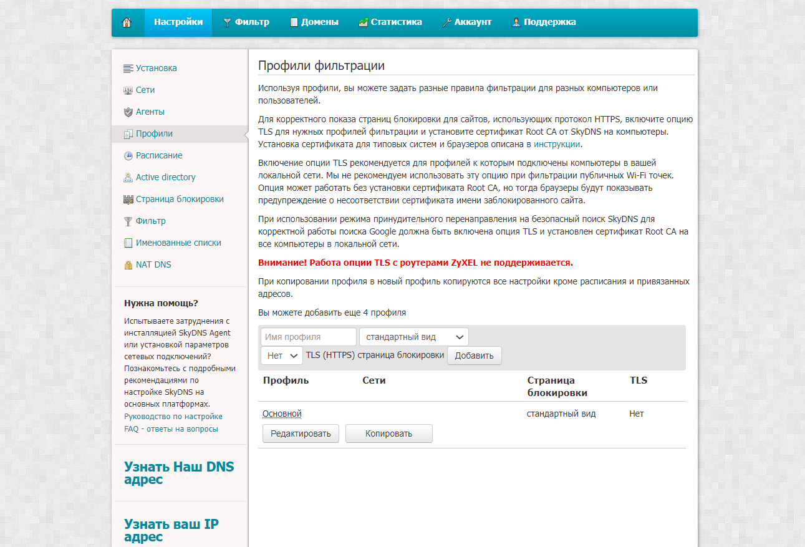
Task: Click the funnel icon beside Фильтр in top bar
Action: tap(227, 22)
